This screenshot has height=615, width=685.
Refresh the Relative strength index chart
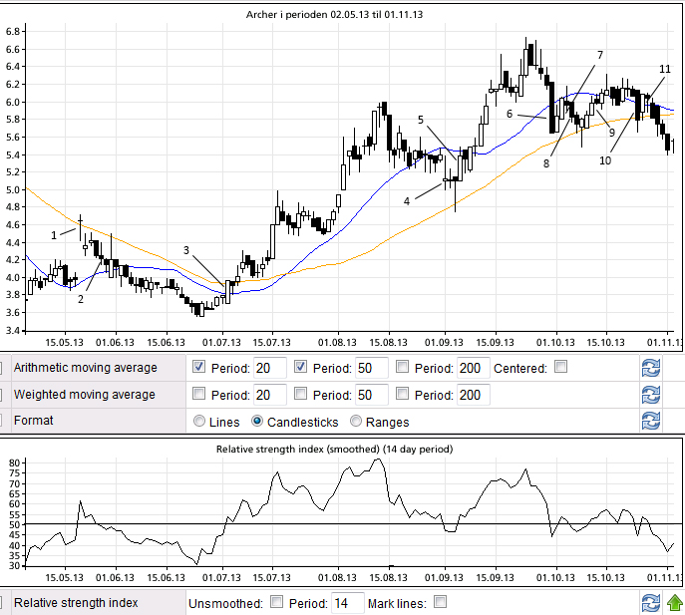[x=651, y=603]
